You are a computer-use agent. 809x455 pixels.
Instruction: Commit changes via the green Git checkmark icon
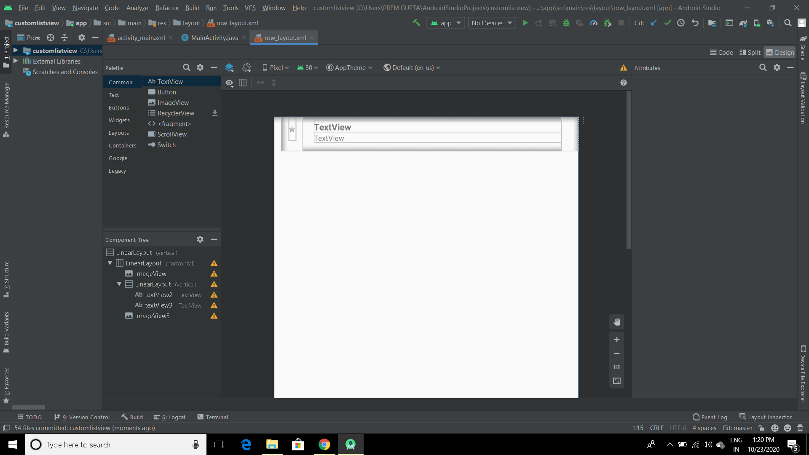[667, 23]
